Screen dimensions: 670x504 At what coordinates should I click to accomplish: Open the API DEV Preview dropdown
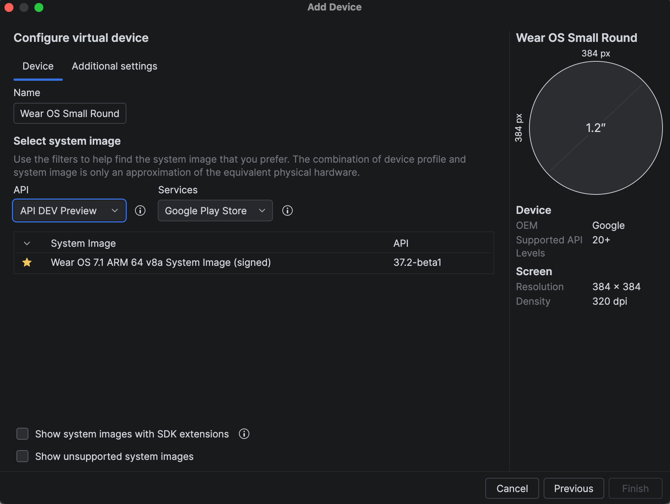click(x=70, y=210)
